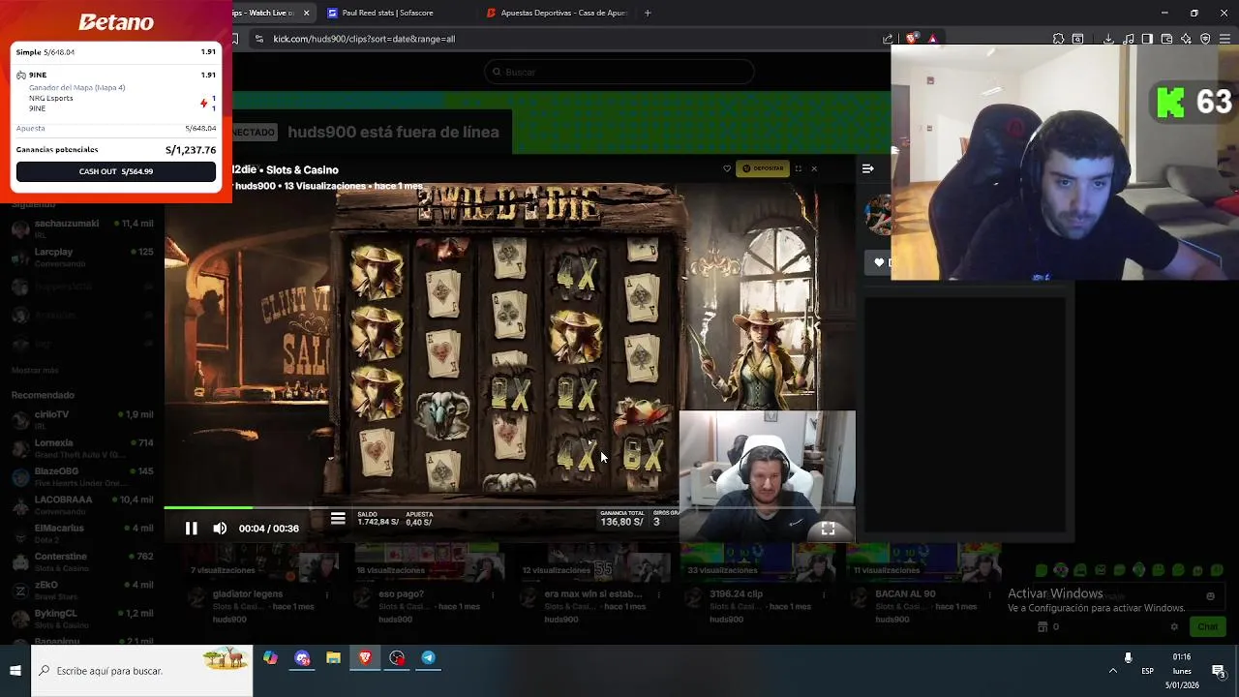
Task: Open Windows notification center icon
Action: [1219, 671]
